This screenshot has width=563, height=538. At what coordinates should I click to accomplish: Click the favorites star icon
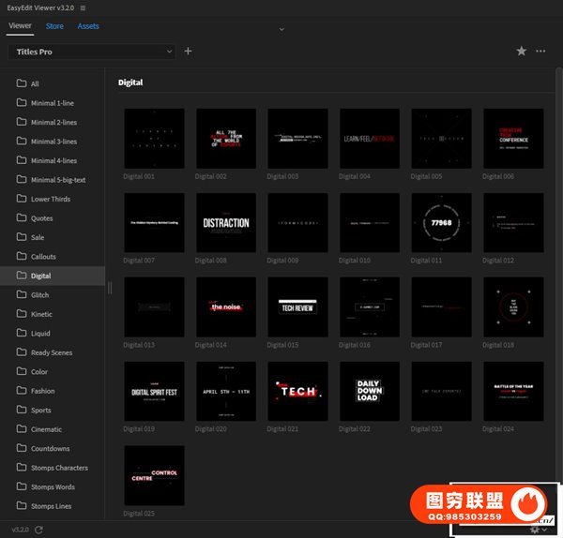[x=522, y=52]
